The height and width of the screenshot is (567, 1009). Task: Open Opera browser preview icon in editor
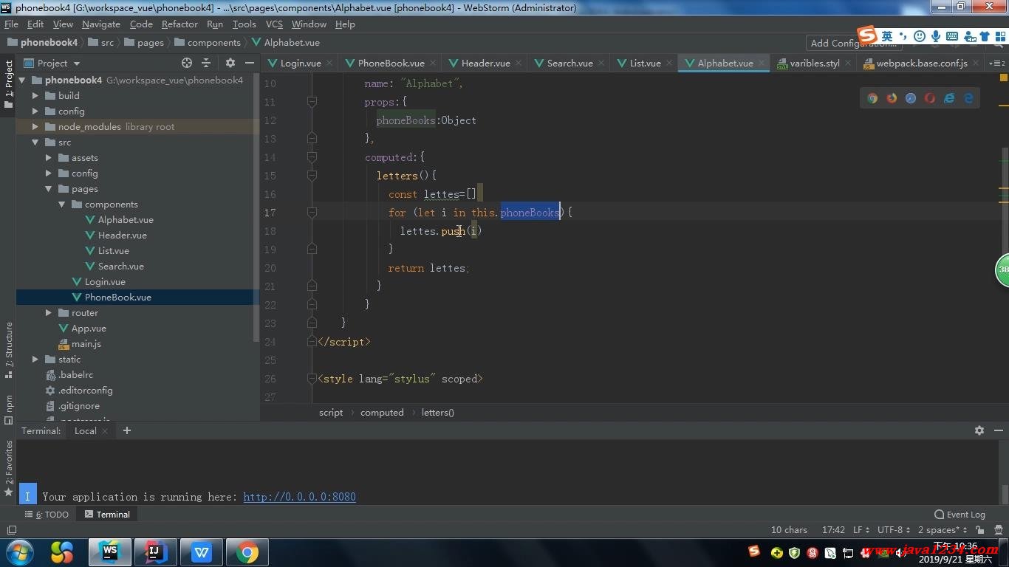pos(930,98)
